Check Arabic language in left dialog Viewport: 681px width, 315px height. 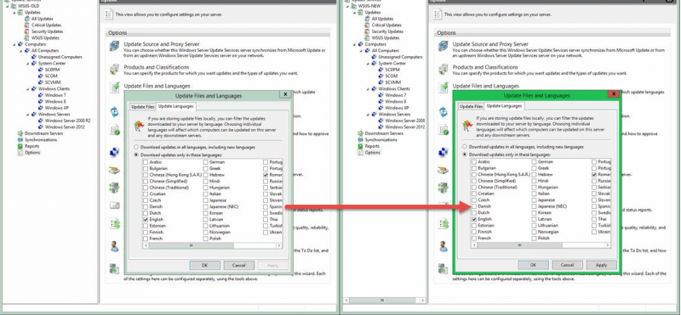point(145,162)
